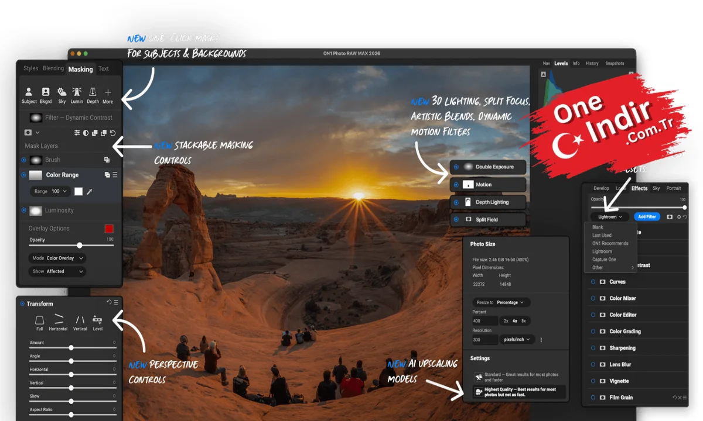Toggle the Luminosity mask layer
703x421 pixels.
pos(23,210)
